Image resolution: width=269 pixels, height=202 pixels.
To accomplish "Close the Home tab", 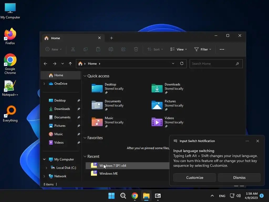I will tap(99, 38).
